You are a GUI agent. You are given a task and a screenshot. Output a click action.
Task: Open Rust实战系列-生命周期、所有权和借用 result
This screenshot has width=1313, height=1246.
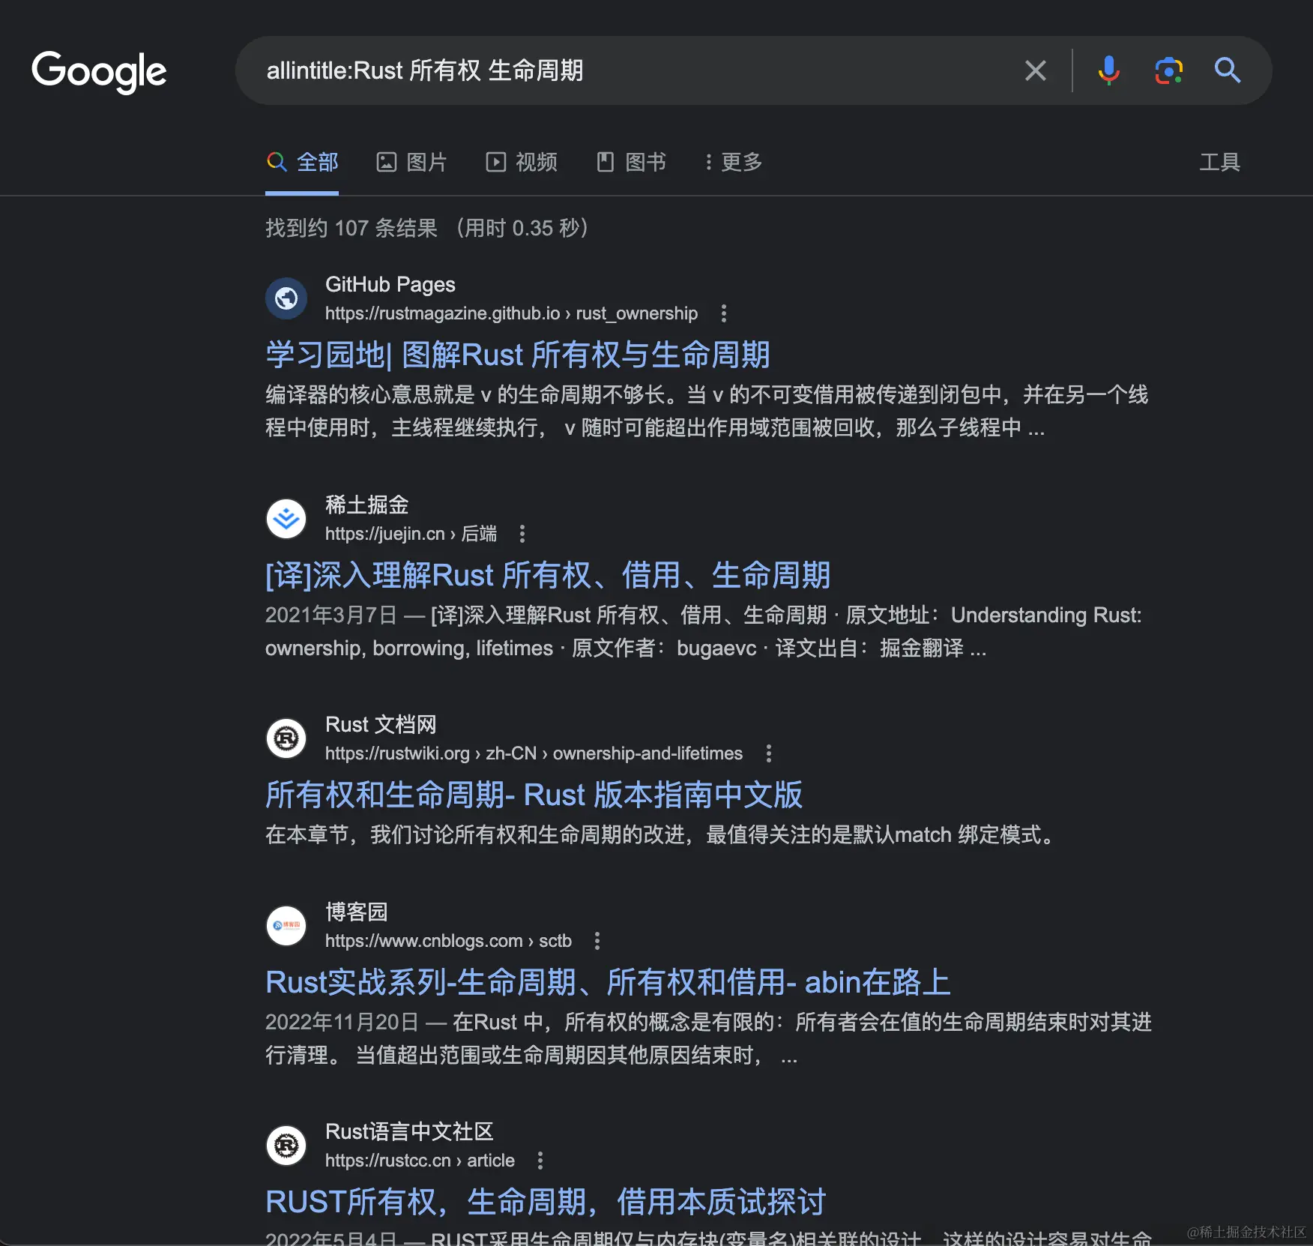[608, 982]
